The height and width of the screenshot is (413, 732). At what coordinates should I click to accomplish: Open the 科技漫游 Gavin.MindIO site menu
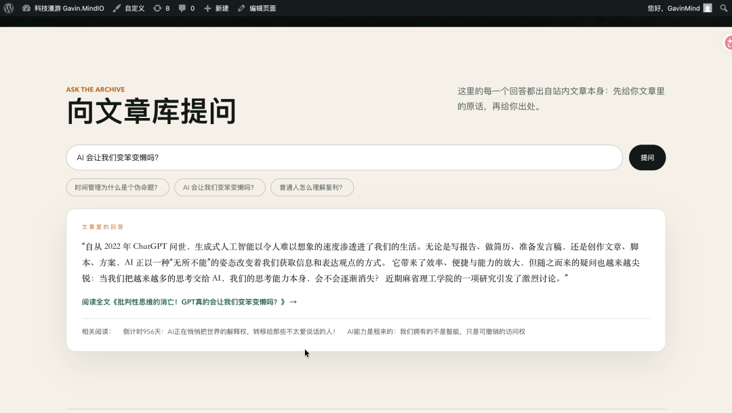point(63,8)
